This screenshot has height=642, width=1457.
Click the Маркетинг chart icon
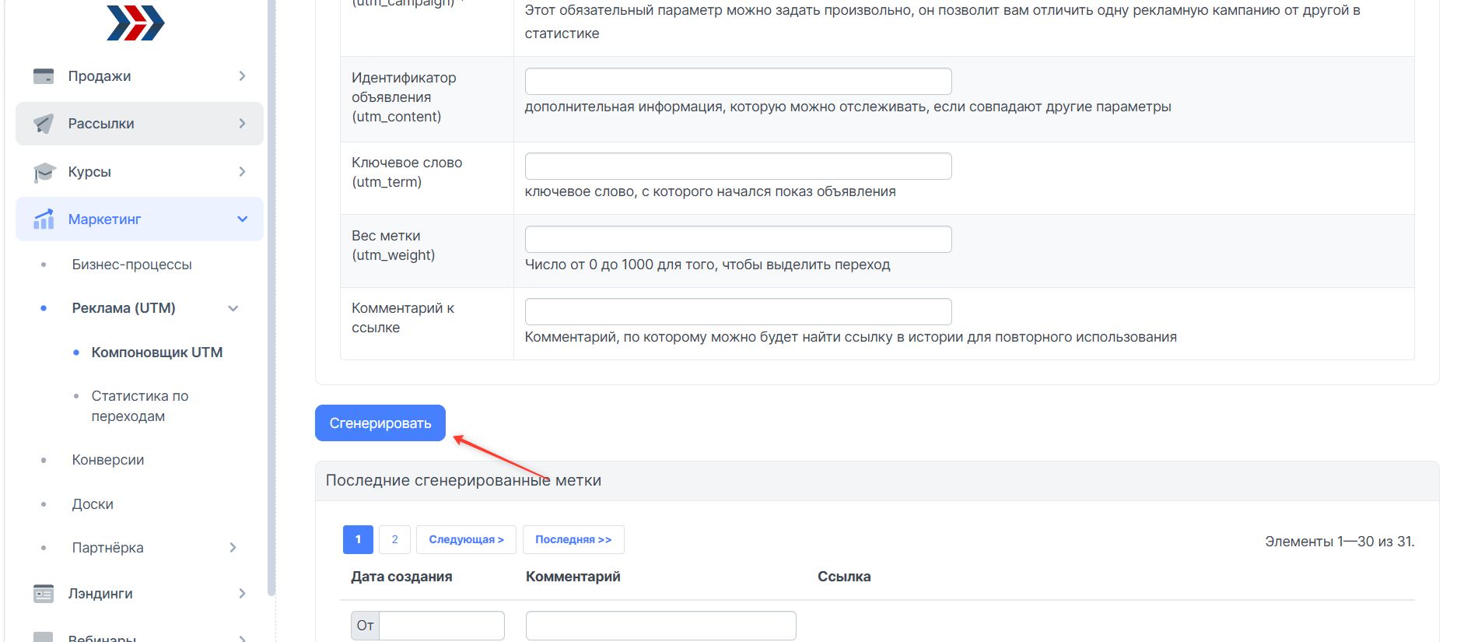[44, 219]
